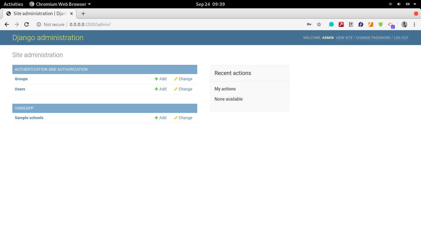Screen dimensions: 421x237
Task: Open the clock showing Sep 24 09:39
Action: (x=211, y=4)
